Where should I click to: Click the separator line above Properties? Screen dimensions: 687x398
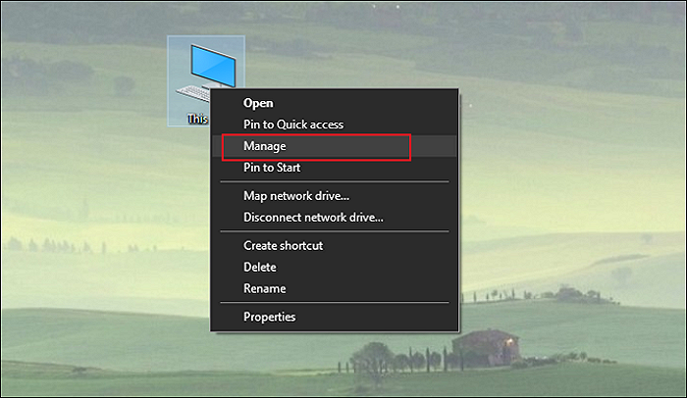[x=334, y=303]
